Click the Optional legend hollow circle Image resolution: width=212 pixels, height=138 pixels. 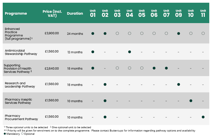tap(22, 134)
